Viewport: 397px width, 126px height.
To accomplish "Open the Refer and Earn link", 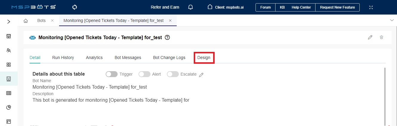I will click(x=165, y=7).
